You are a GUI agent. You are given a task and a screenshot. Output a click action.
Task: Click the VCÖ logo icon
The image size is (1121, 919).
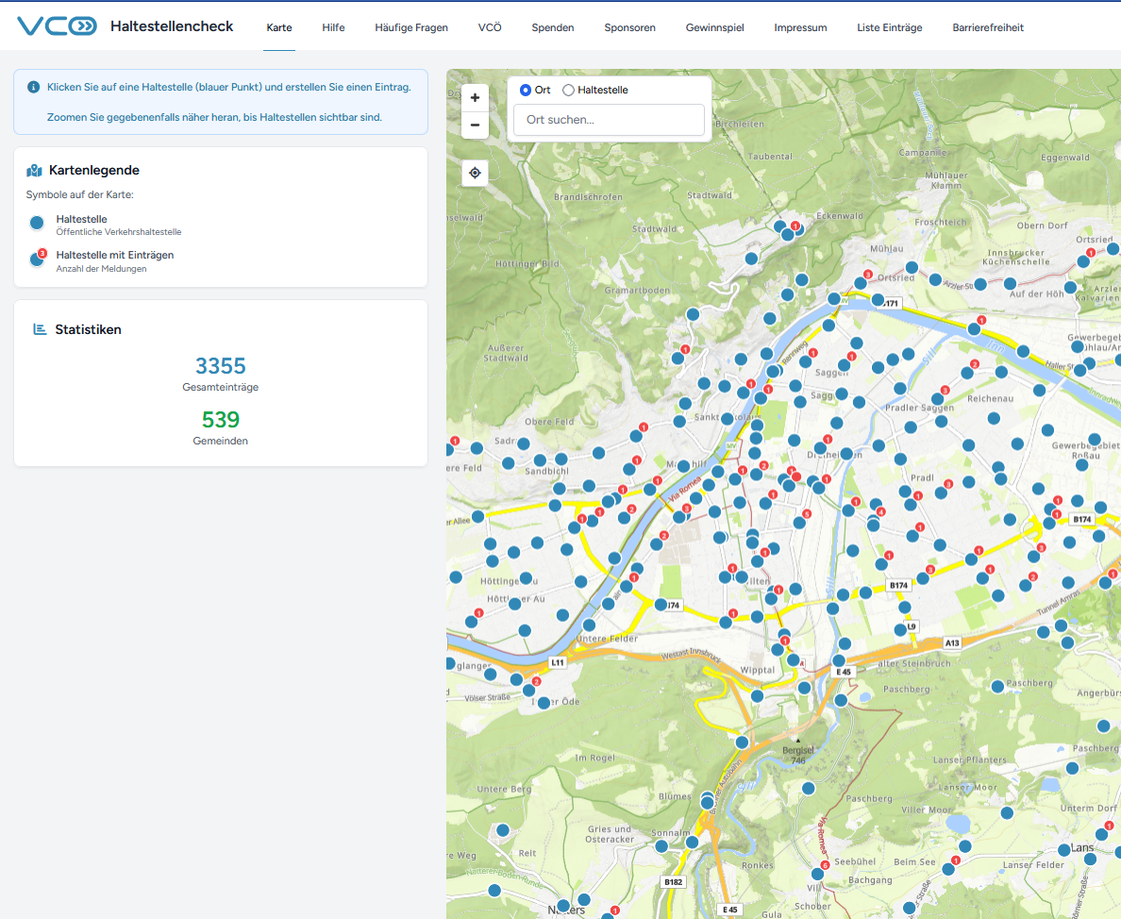pos(57,26)
